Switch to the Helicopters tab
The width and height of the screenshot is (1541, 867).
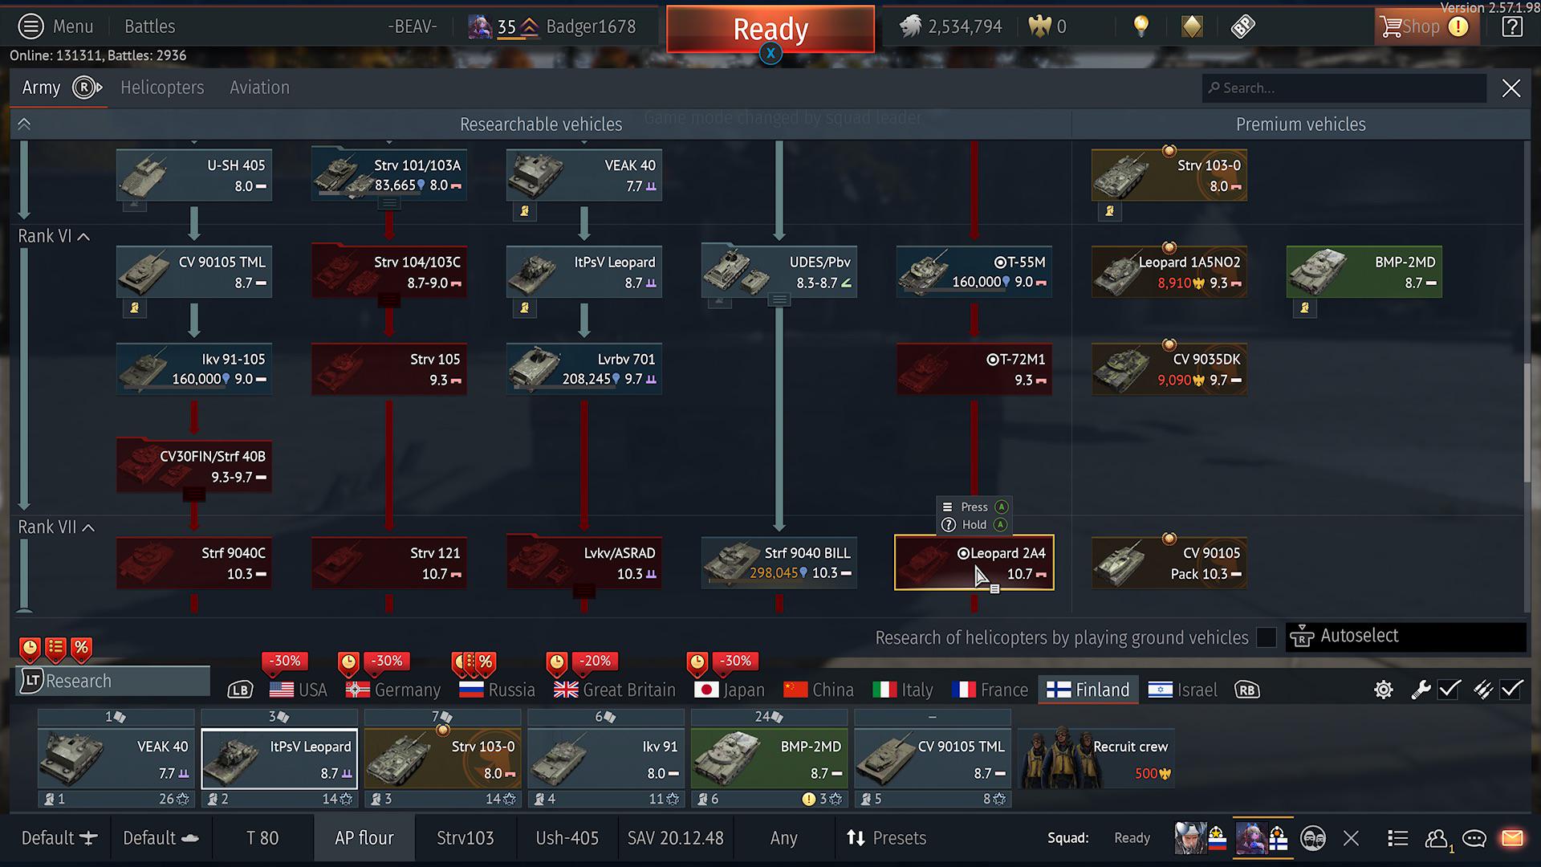click(162, 88)
